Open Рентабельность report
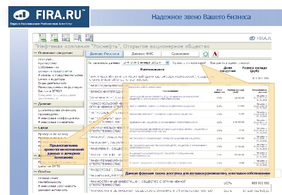Viewport: 282px width, 195px height. (x=50, y=182)
